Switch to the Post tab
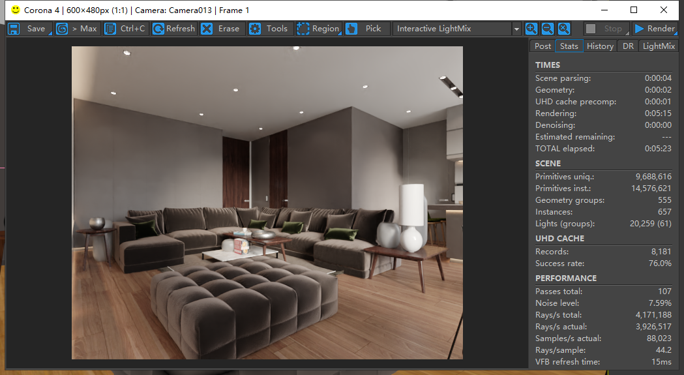Image resolution: width=684 pixels, height=375 pixels. (543, 46)
